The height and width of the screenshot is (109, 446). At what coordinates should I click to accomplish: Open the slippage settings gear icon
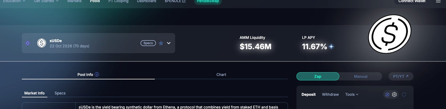(394, 94)
